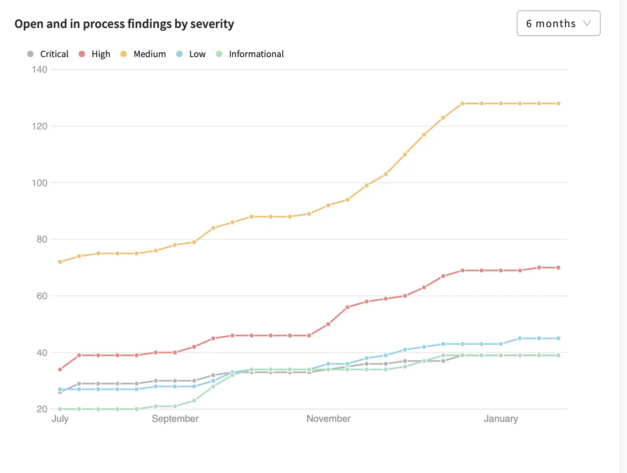Click the first High data point at July
627x473 pixels.
60,370
